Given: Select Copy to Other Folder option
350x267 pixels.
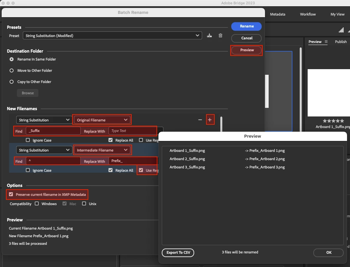Looking at the screenshot, I should pos(12,82).
